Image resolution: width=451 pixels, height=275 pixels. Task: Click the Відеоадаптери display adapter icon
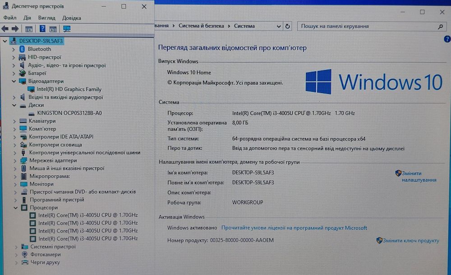[x=23, y=81]
